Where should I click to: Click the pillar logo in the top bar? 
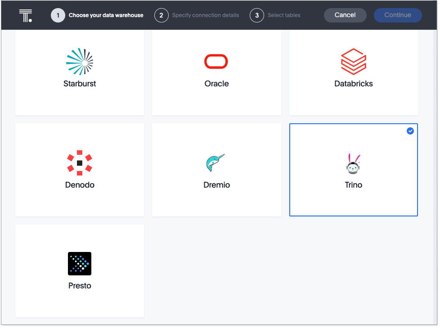[x=26, y=15]
